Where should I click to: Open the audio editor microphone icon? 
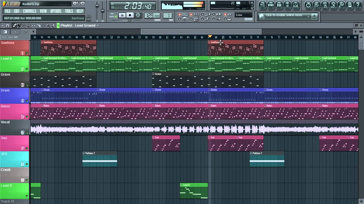pyautogui.click(x=341, y=5)
